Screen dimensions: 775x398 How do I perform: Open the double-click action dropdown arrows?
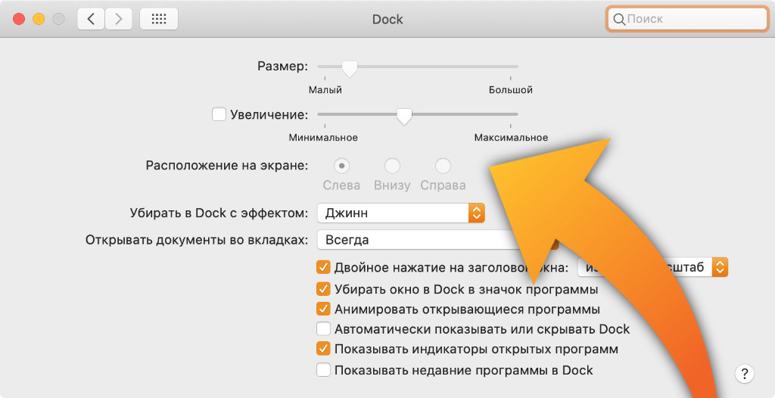pyautogui.click(x=721, y=267)
